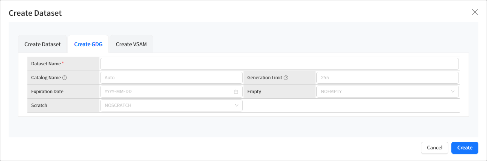
Task: Click the blue Create button
Action: [x=464, y=148]
